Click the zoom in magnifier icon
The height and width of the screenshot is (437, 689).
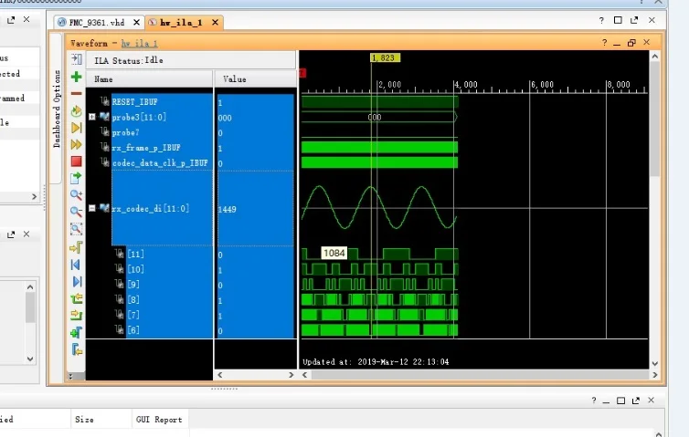click(x=77, y=195)
